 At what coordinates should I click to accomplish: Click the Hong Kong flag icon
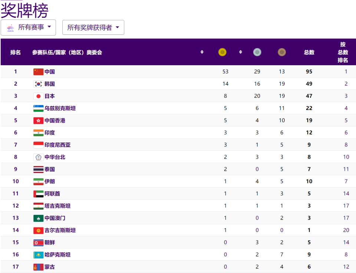pos(38,120)
